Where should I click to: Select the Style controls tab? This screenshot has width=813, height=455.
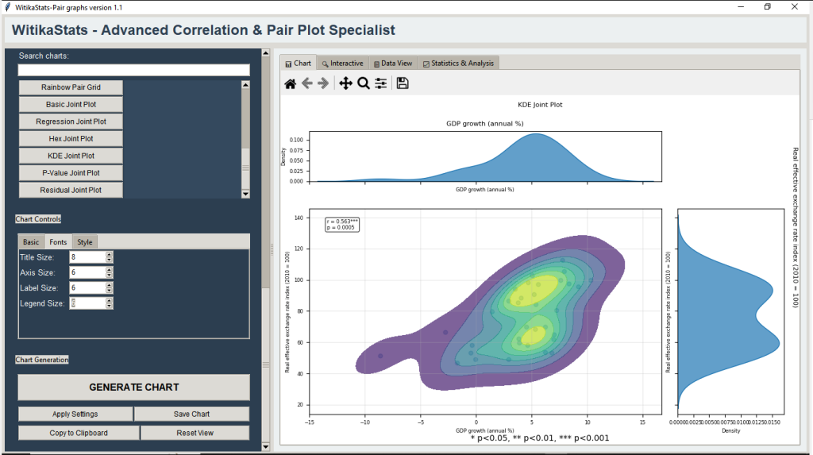(84, 241)
